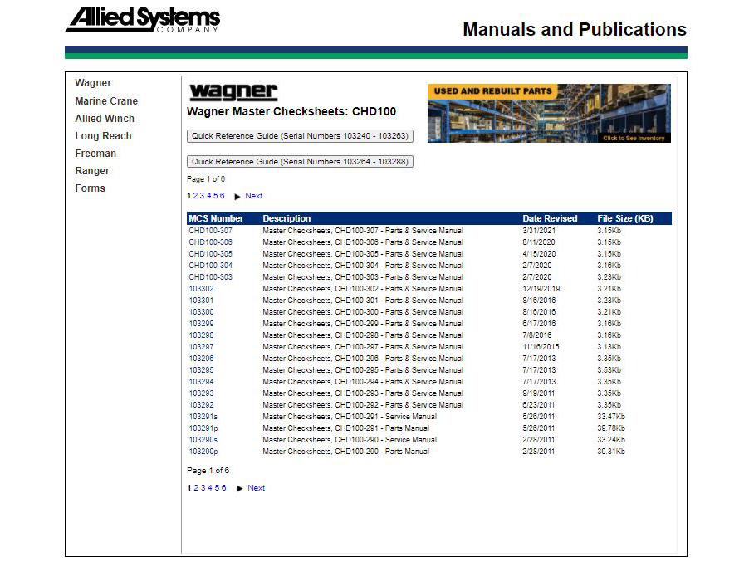This screenshot has height=562, width=749.
Task: Open the CHD100-307 checksheet link
Action: (x=211, y=231)
